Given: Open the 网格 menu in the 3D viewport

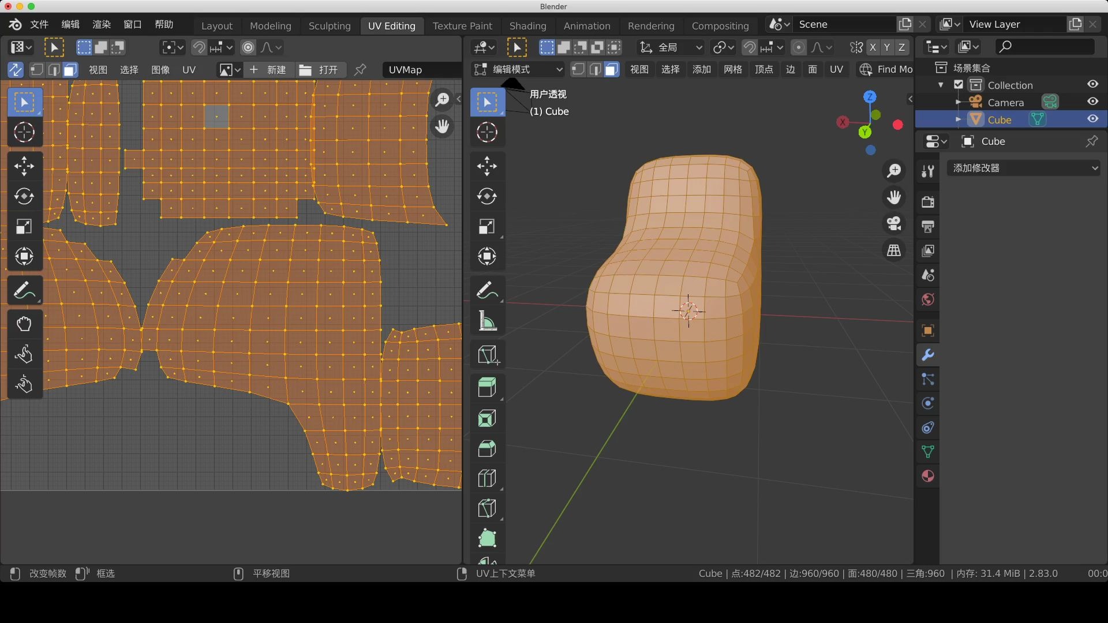Looking at the screenshot, I should [732, 69].
